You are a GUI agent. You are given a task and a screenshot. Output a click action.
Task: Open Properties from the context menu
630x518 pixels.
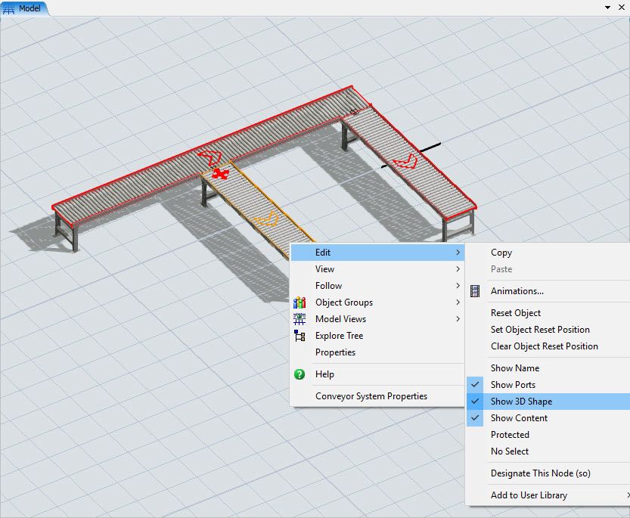377,352
